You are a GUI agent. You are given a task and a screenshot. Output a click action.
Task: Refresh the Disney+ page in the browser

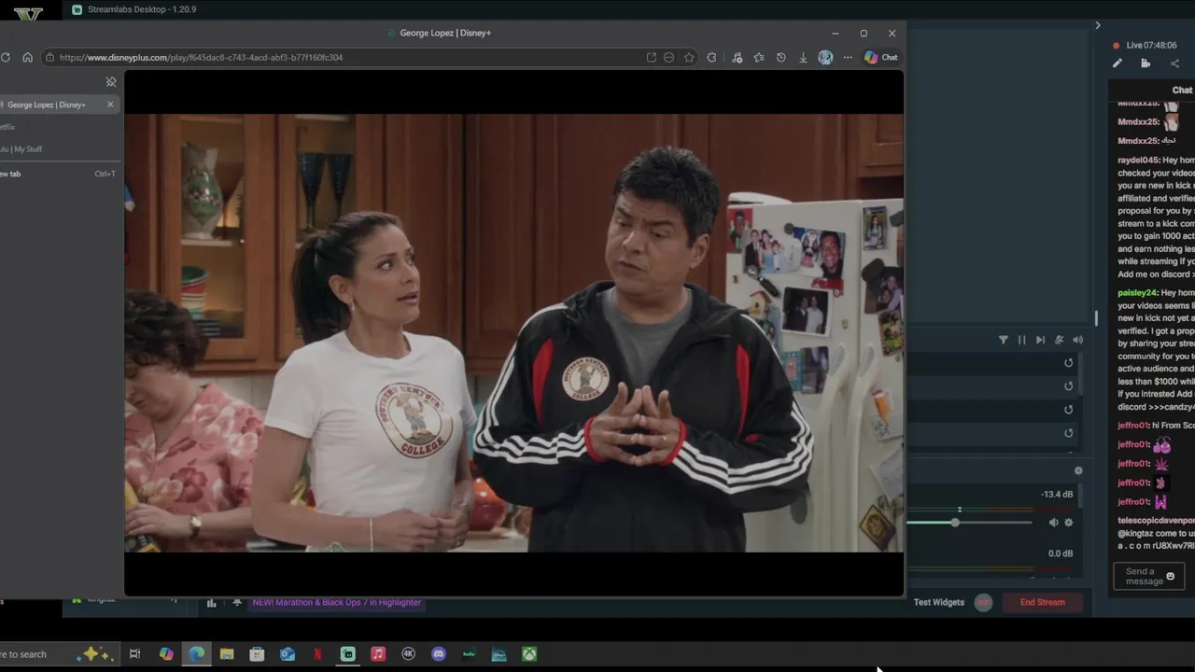6,57
